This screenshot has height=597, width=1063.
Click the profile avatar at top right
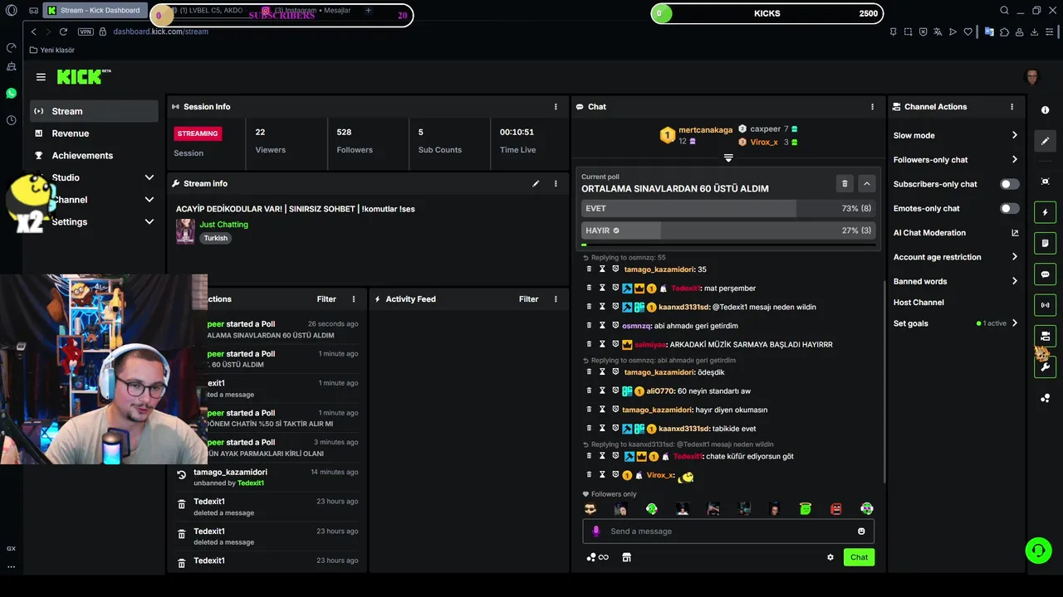tap(1032, 77)
